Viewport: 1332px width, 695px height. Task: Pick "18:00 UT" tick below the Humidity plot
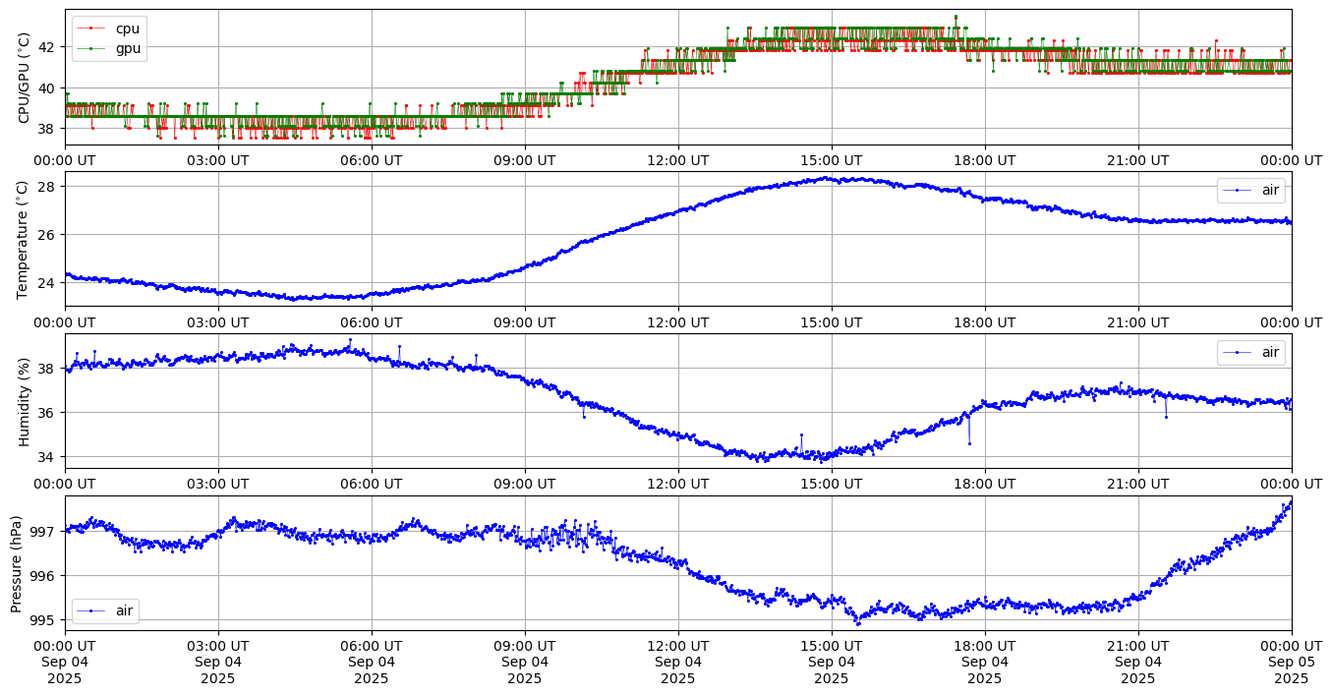click(x=985, y=484)
